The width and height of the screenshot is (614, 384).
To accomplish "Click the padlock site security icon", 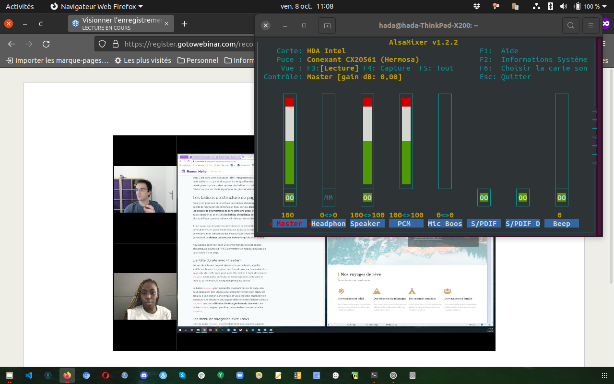I will pos(115,44).
